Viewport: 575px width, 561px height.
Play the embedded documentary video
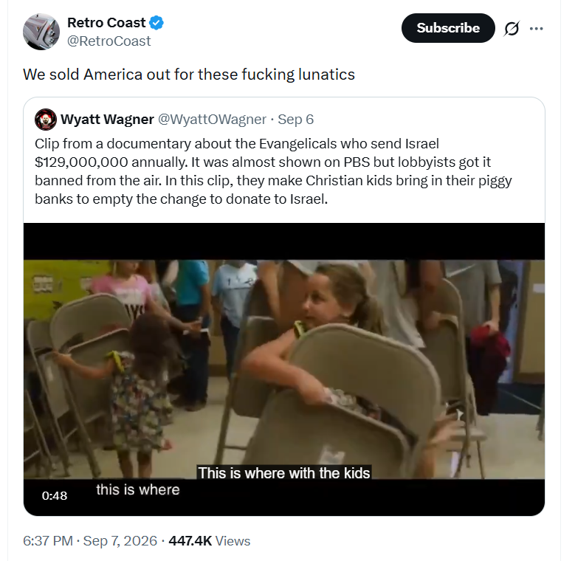tap(284, 369)
